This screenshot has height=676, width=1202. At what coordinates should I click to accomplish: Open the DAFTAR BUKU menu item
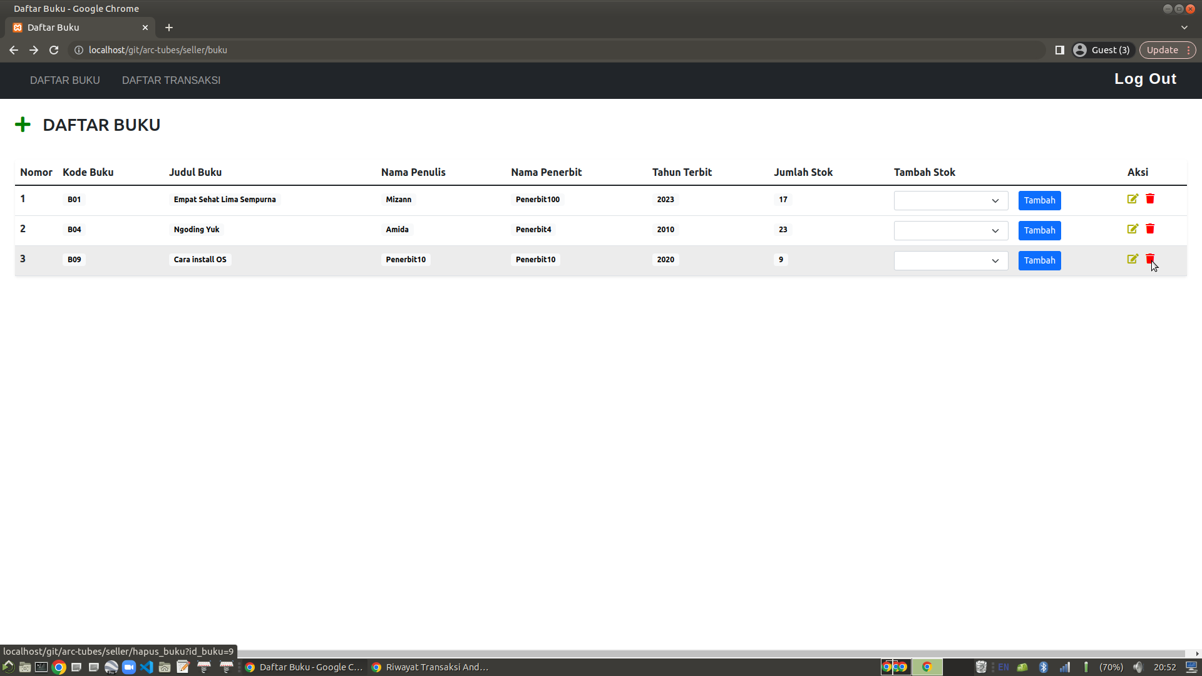click(x=65, y=80)
